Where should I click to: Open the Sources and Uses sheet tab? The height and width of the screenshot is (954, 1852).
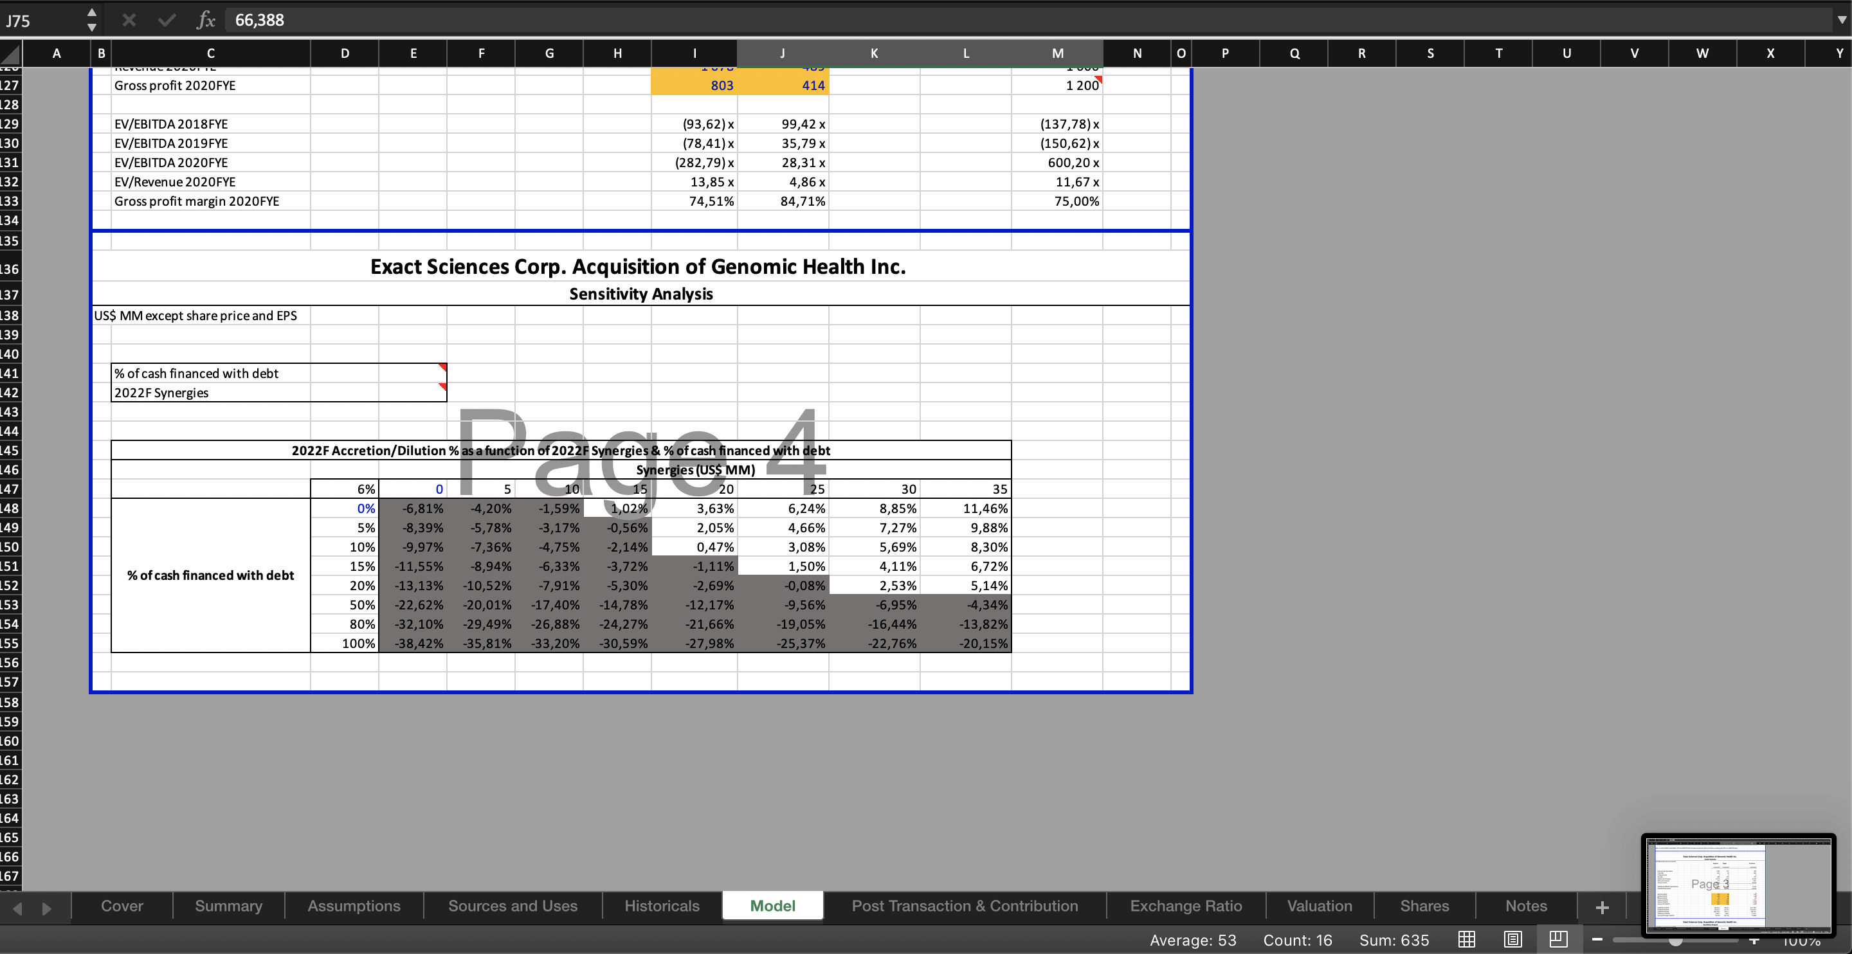point(513,906)
